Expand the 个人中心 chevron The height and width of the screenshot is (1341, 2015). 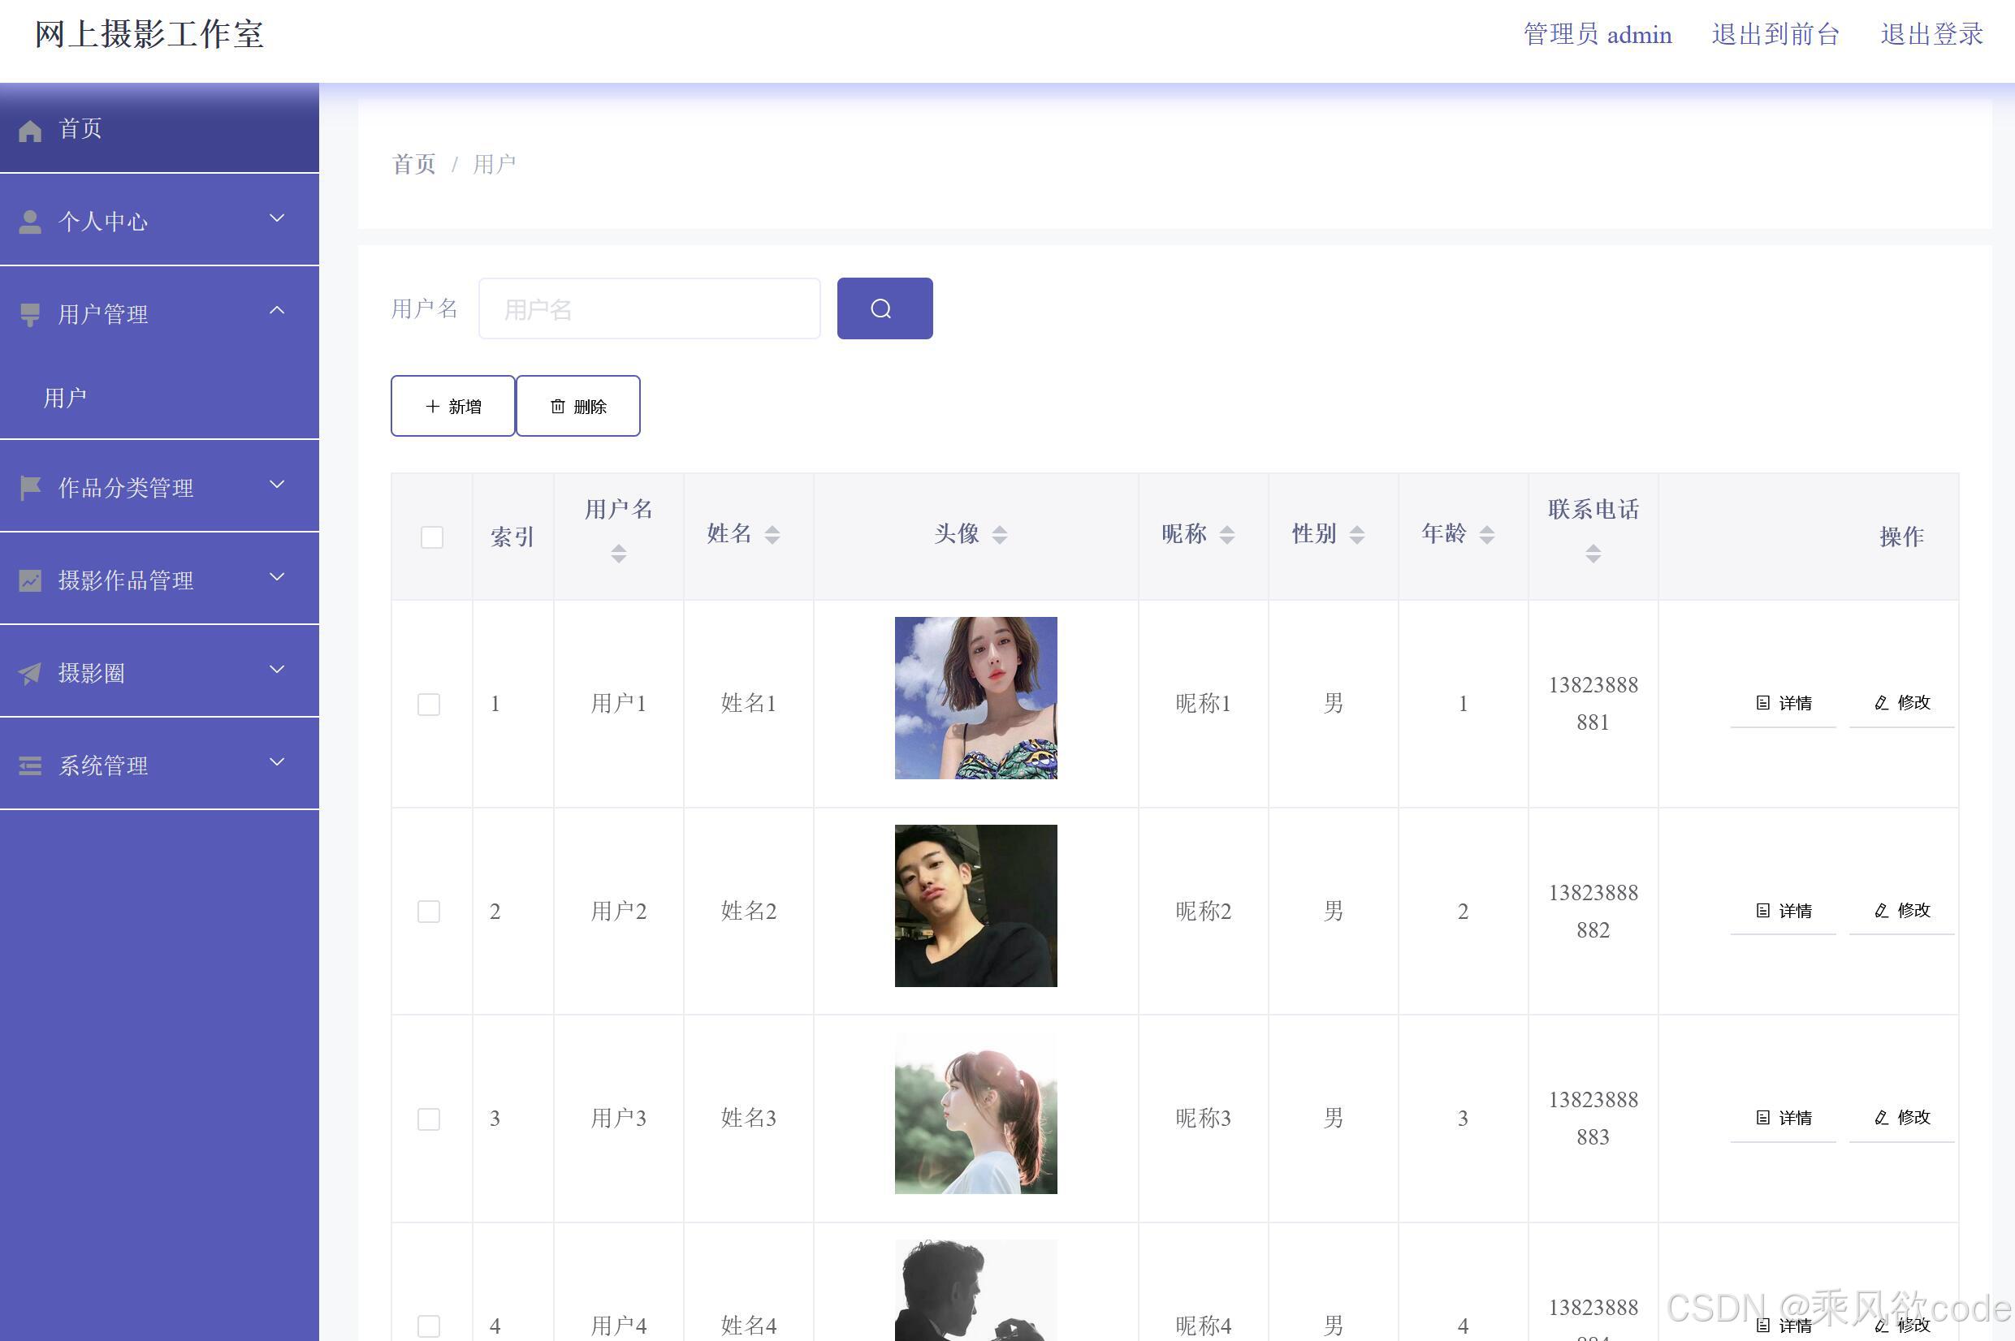click(276, 218)
